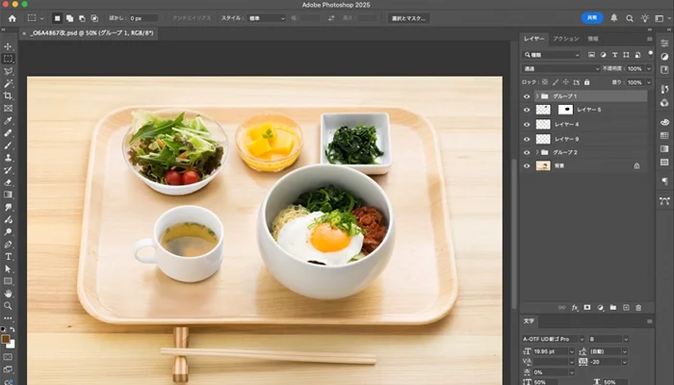Click the 選択とマスク button
Image resolution: width=674 pixels, height=385 pixels.
click(x=409, y=18)
